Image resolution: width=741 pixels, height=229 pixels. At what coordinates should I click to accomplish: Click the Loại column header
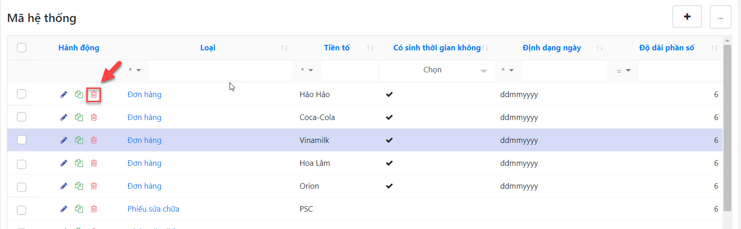(x=208, y=48)
